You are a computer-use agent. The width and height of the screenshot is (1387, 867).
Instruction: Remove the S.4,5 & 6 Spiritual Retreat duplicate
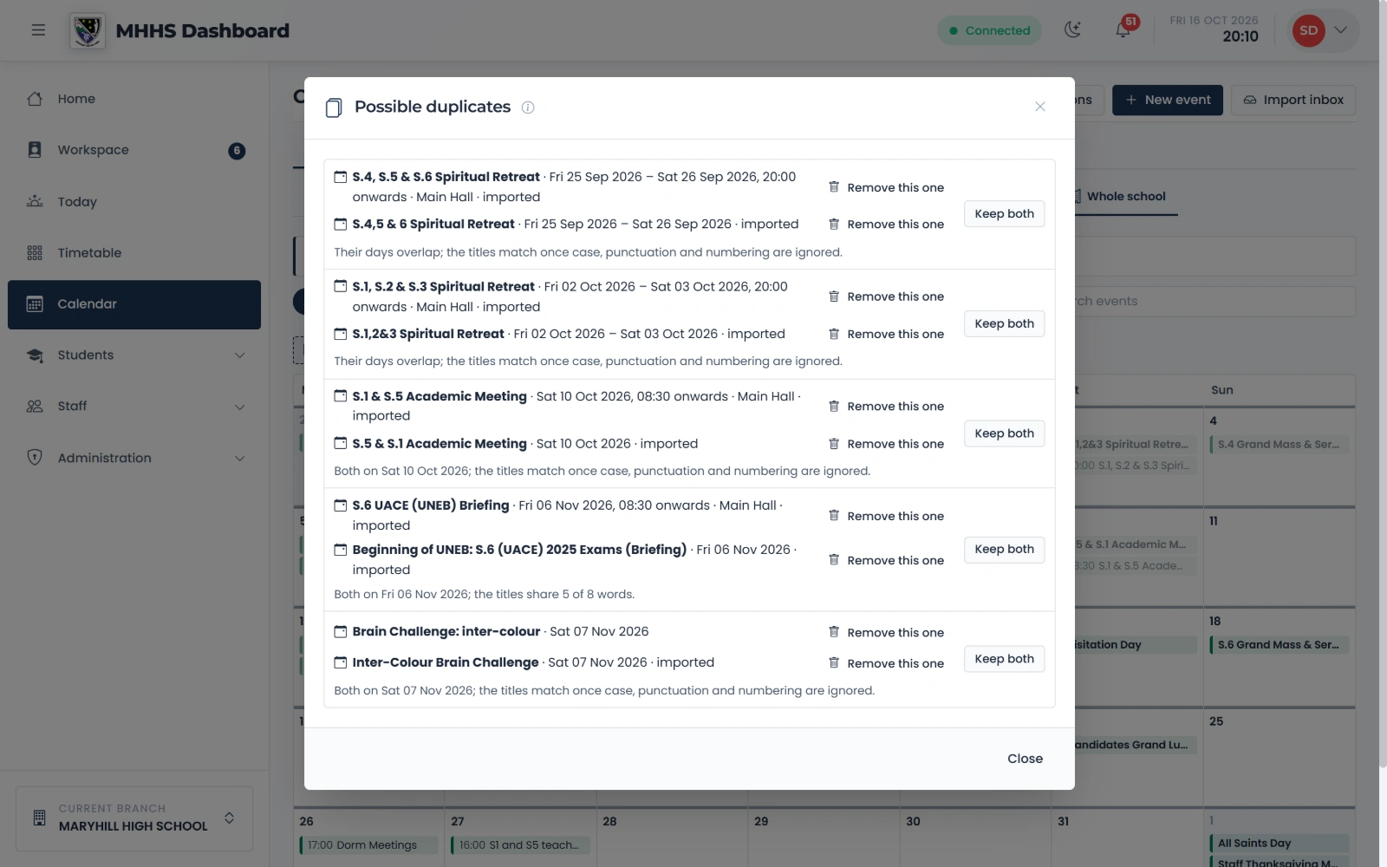coord(886,225)
